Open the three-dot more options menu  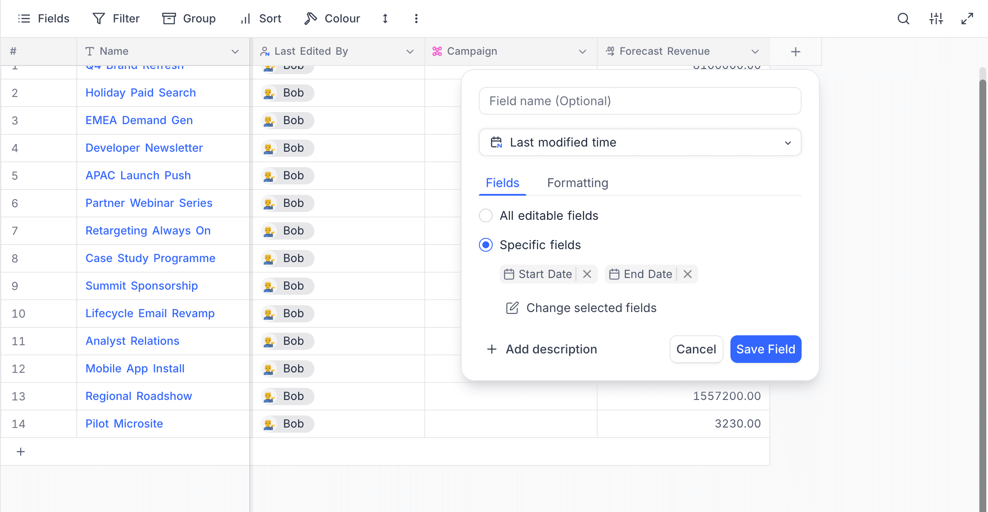click(x=416, y=19)
